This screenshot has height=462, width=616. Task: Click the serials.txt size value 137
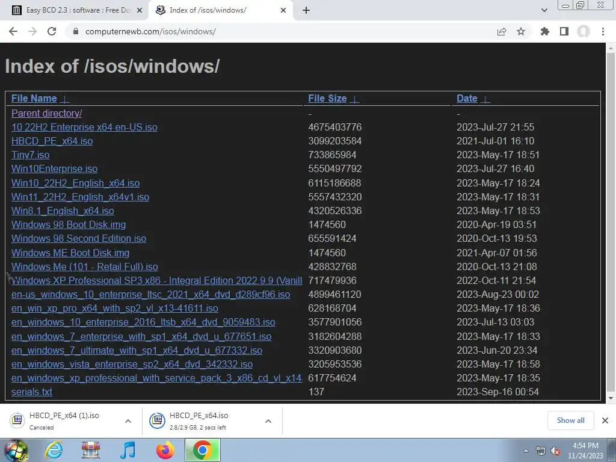pos(316,392)
